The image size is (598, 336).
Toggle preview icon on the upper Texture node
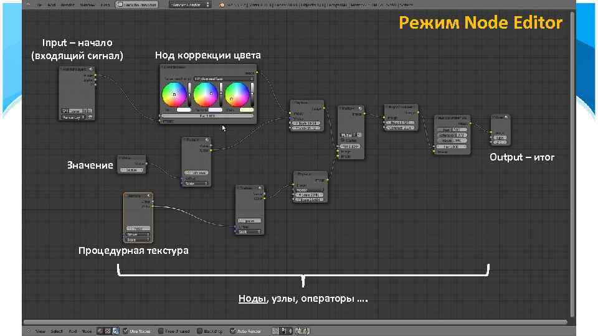click(x=207, y=140)
